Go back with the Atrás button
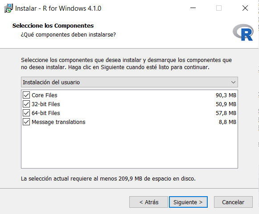Screen dimensions: 259x214 click(148, 202)
